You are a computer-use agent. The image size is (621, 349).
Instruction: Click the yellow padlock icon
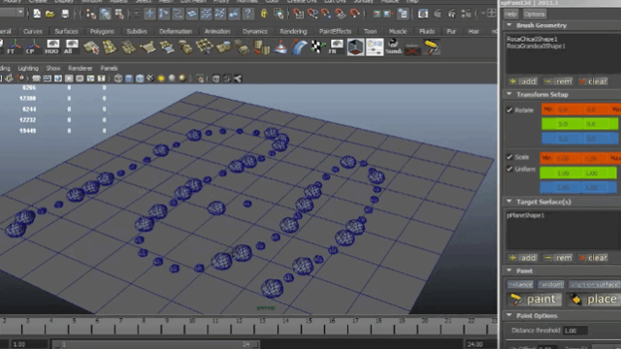point(264,14)
